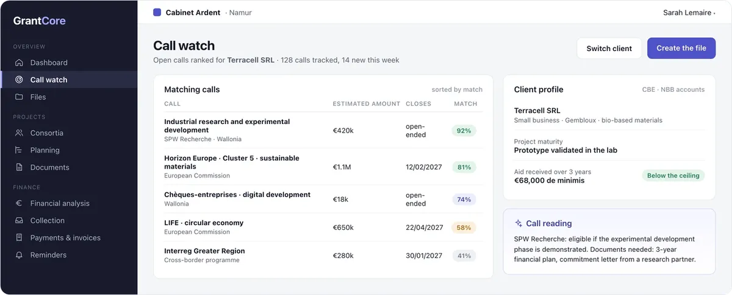The image size is (732, 295).
Task: Click the Consortia people icon
Action: click(x=19, y=133)
